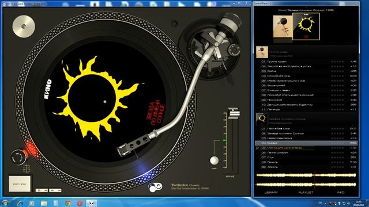Viewport: 369px width, 207px height.
Task: Click the foobar2000 alien taskbar icon
Action: (x=92, y=203)
